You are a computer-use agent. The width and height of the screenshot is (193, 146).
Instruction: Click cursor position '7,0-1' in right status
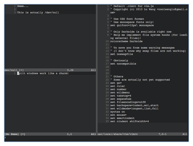162,134
